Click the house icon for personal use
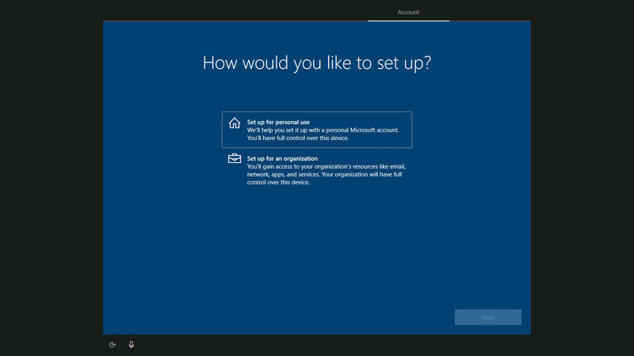 pos(234,123)
